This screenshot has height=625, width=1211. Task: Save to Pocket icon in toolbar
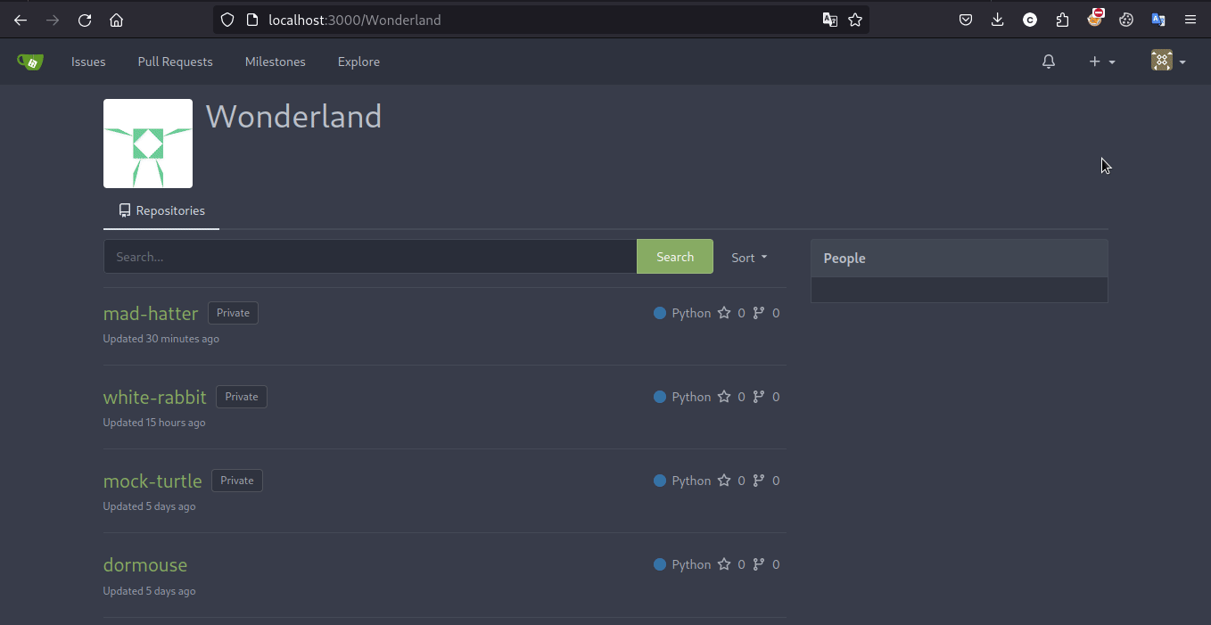[966, 20]
